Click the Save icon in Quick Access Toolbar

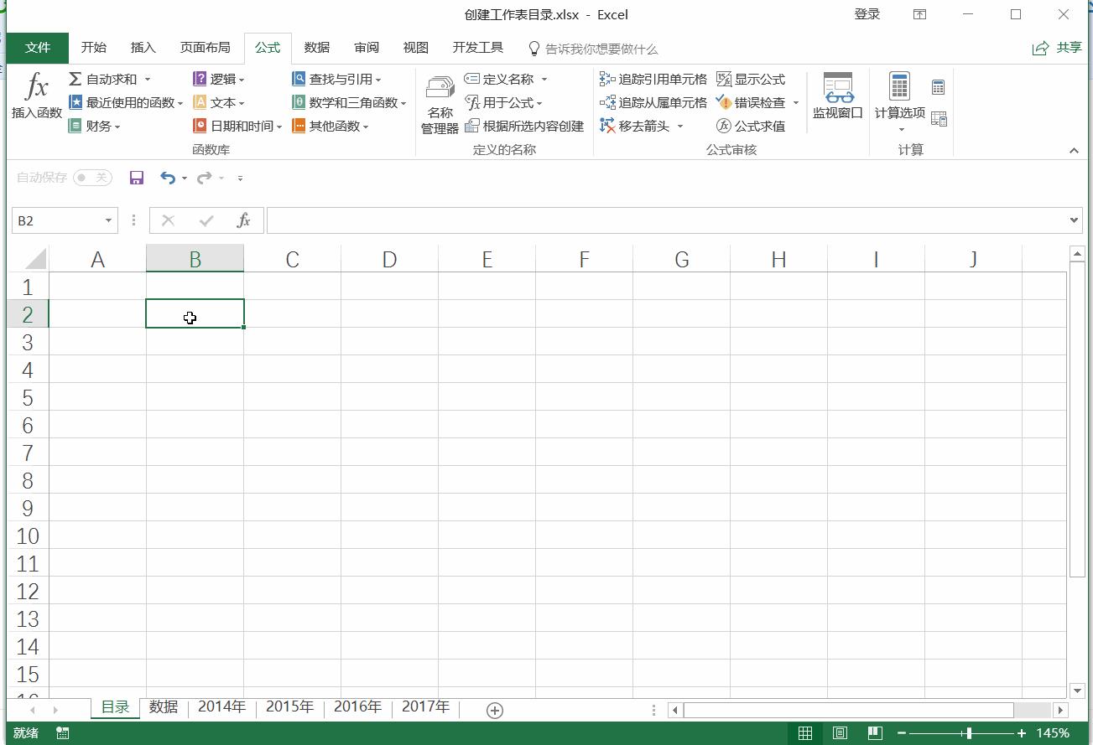(136, 178)
